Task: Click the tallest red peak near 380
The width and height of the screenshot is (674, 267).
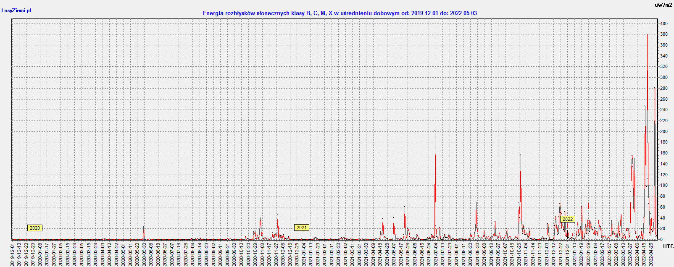Action: click(x=647, y=35)
